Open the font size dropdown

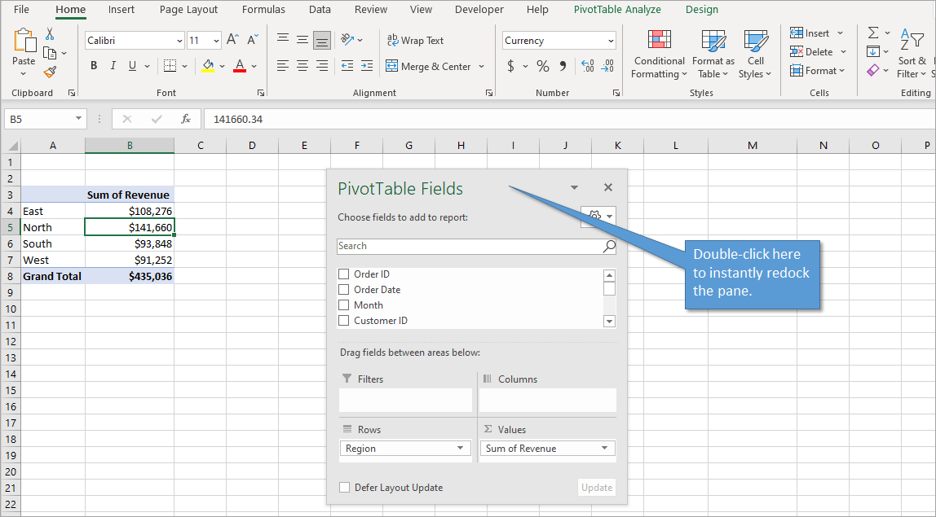(216, 41)
